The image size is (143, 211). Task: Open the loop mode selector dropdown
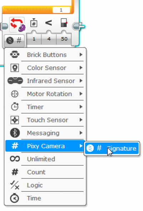coord(14,40)
